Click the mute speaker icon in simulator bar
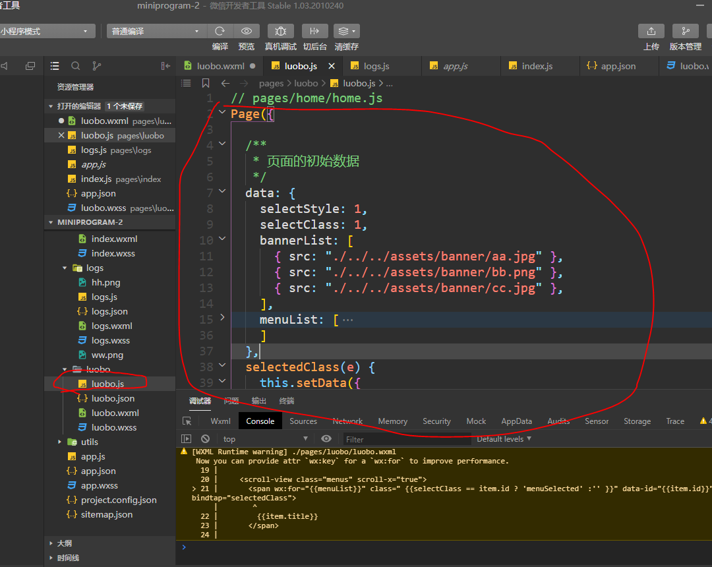Viewport: 712px width, 567px height. [4, 66]
